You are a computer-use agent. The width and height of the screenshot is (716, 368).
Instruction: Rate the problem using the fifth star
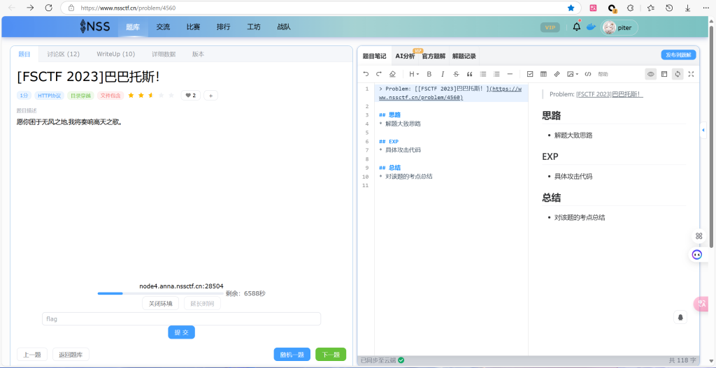171,95
